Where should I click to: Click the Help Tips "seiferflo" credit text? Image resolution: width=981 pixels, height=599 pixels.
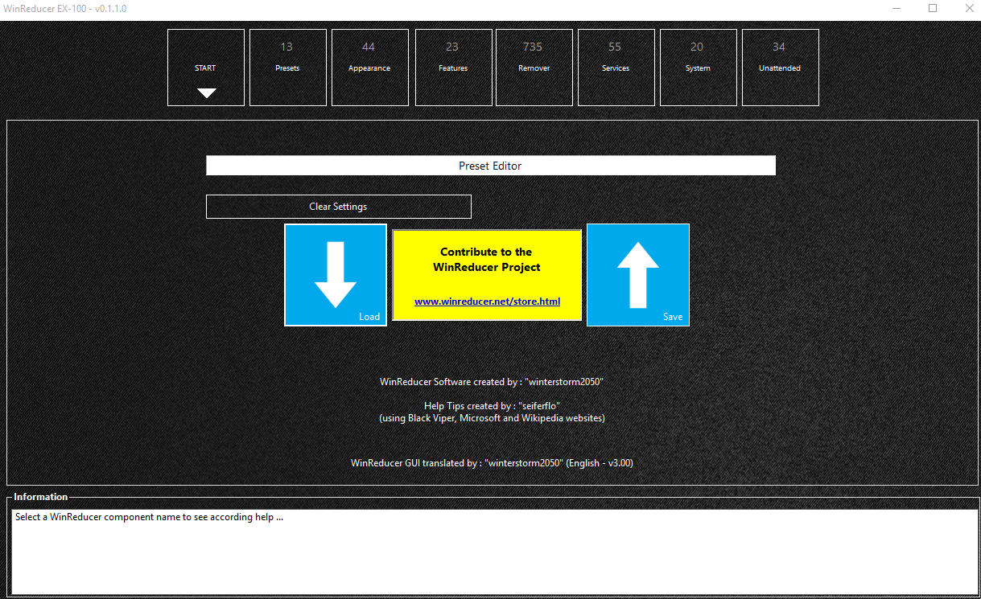[491, 406]
